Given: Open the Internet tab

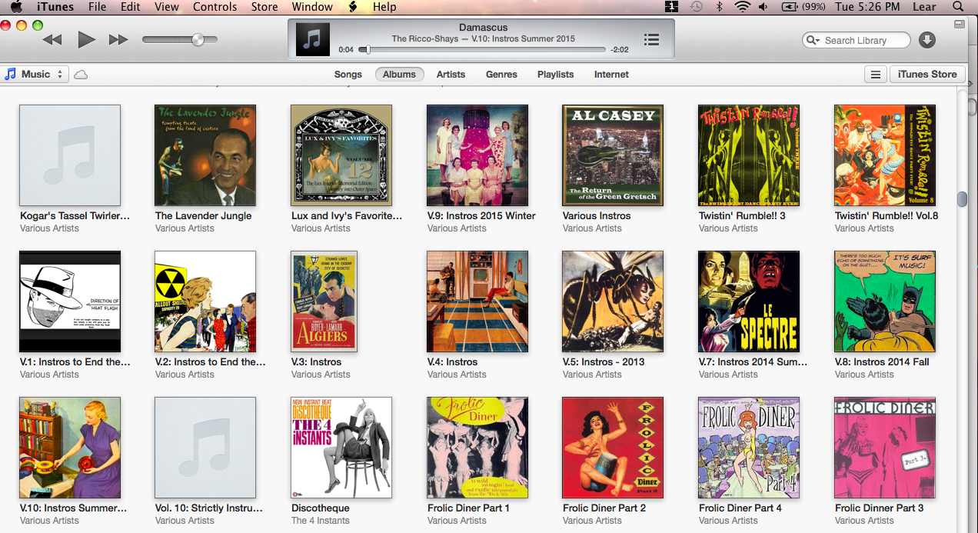Looking at the screenshot, I should pos(611,75).
